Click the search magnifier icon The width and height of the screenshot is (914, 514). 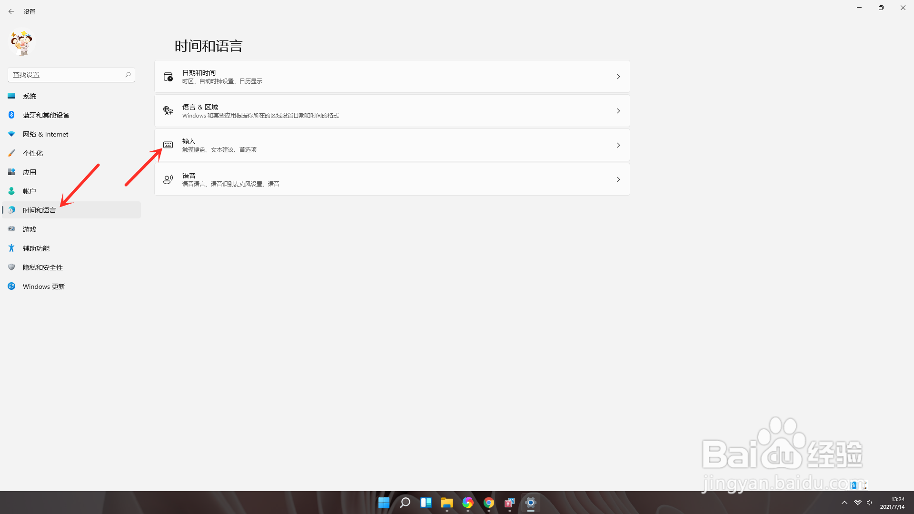(128, 75)
